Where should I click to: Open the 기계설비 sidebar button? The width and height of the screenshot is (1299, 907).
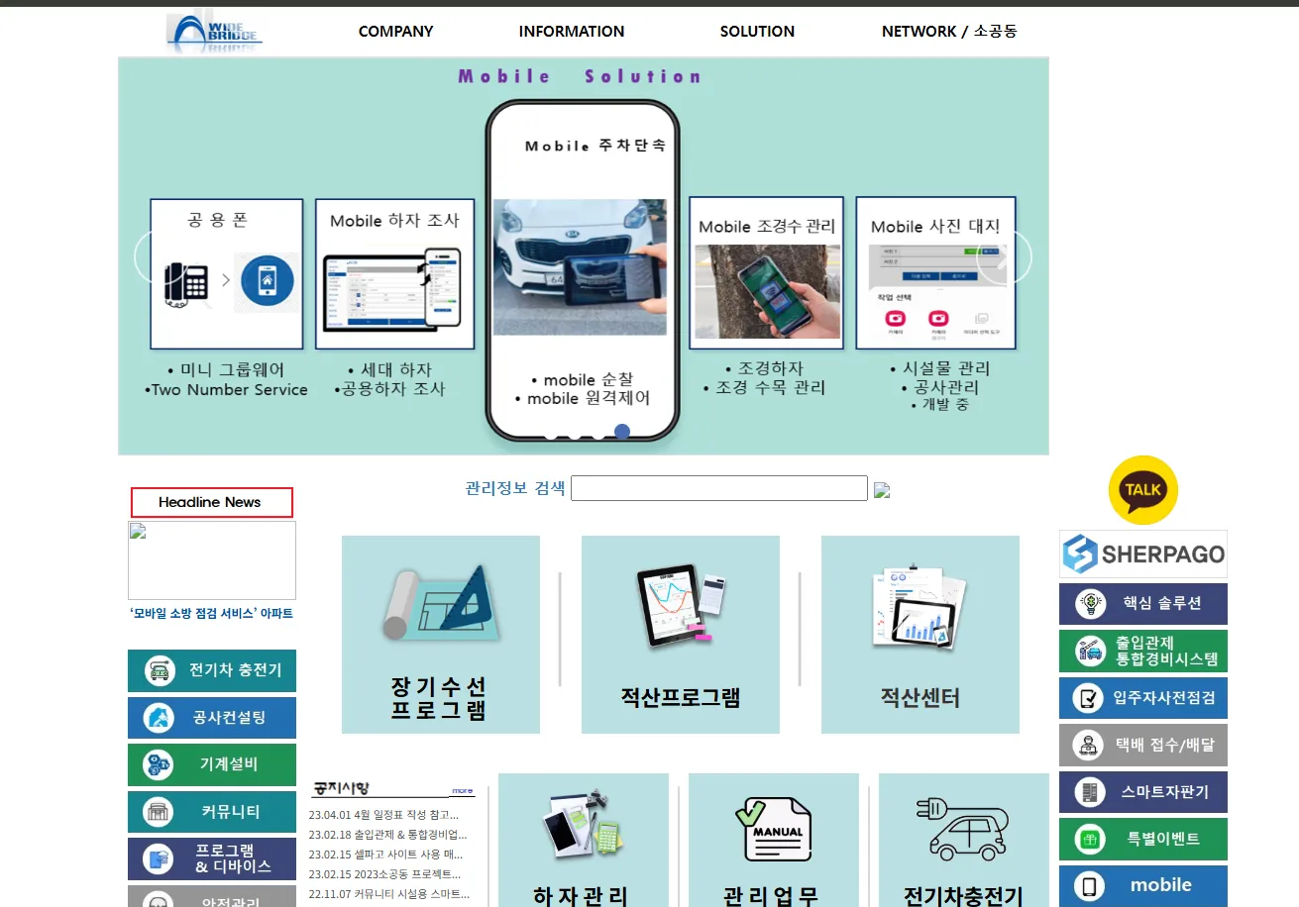point(212,764)
